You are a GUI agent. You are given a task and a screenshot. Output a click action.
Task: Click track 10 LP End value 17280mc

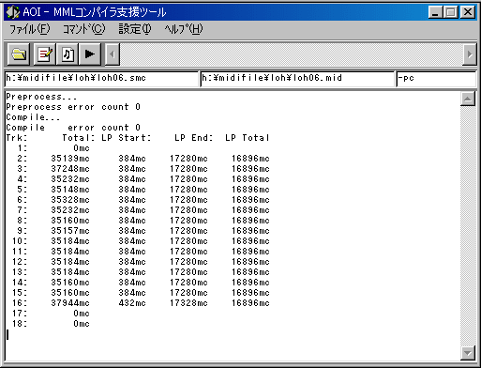point(188,241)
